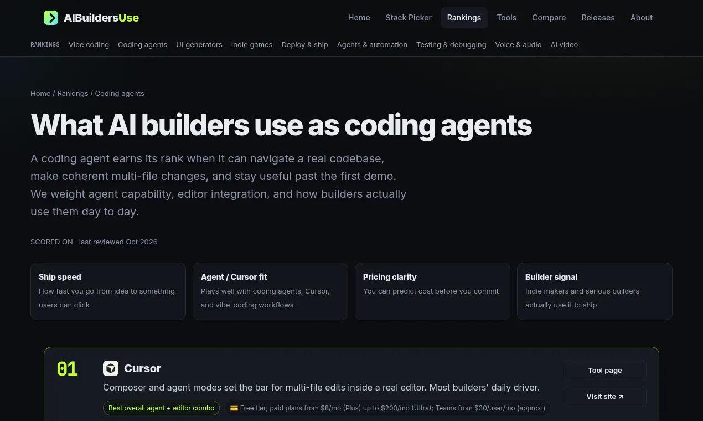Select the Rankings nav item

coord(464,18)
